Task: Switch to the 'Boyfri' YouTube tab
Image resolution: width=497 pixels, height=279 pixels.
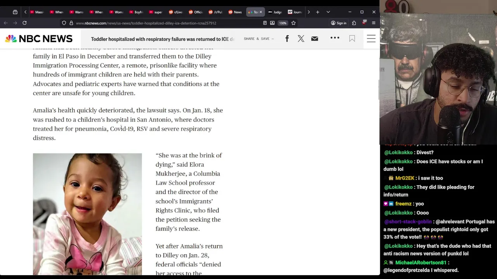Action: click(136, 12)
